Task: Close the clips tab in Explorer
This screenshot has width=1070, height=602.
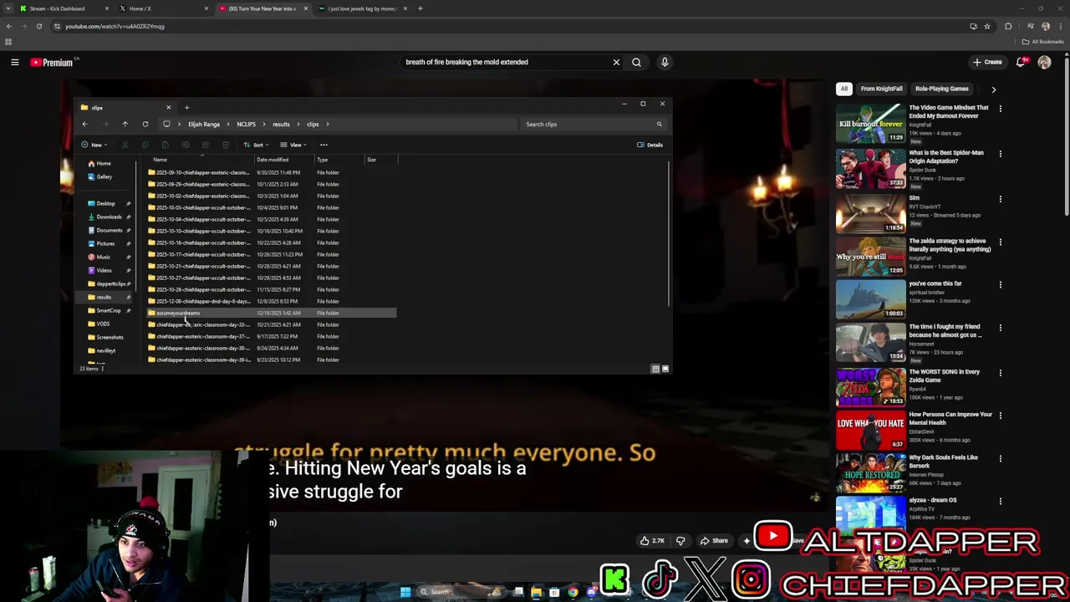Action: point(168,107)
